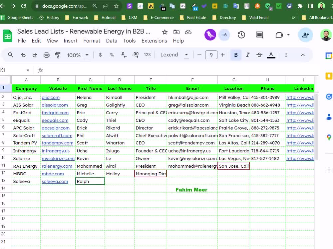Open the ojjo.com link
Viewport: 333px width, 249px height.
coord(51,97)
